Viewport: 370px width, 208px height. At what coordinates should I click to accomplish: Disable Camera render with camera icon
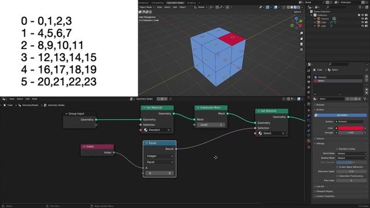click(366, 18)
